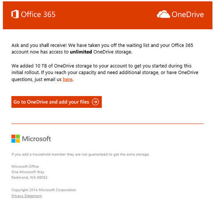This screenshot has height=201, width=222.
Task: Click the "Redmond, WA 98052" line
Action: [x=29, y=177]
